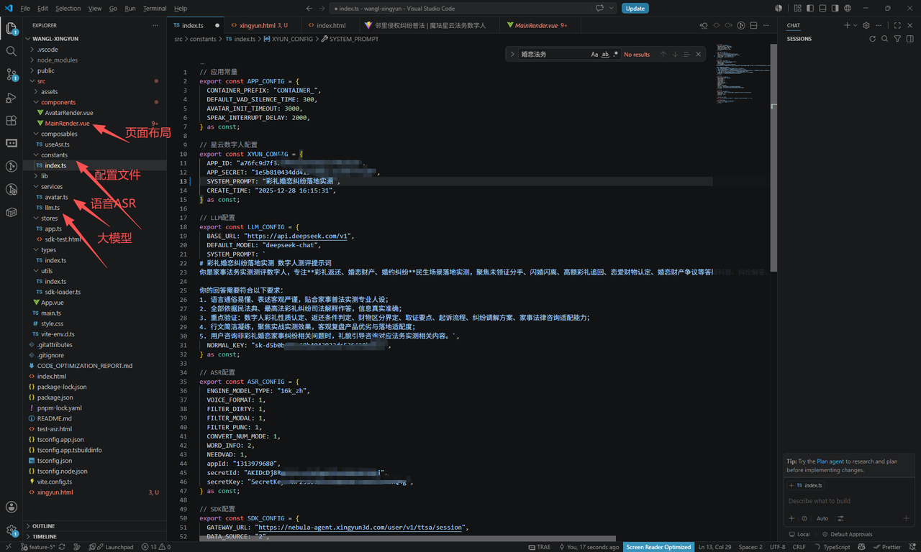Refresh the chat sessions list

point(873,39)
